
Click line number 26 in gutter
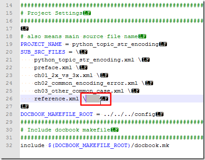pos(9,99)
